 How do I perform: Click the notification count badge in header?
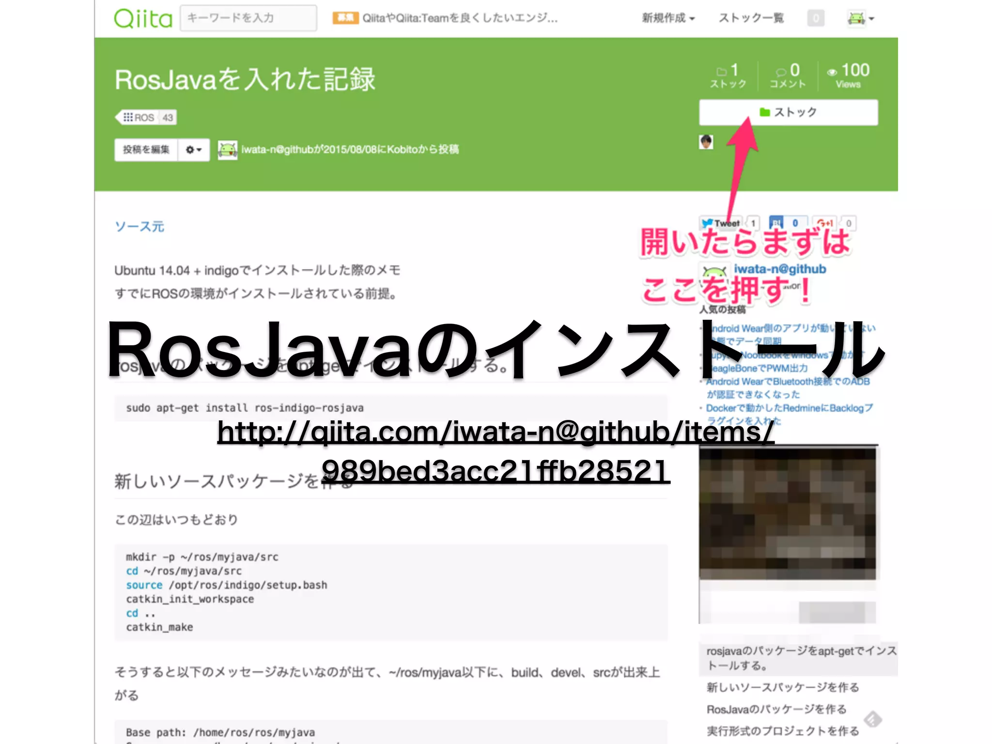[816, 18]
